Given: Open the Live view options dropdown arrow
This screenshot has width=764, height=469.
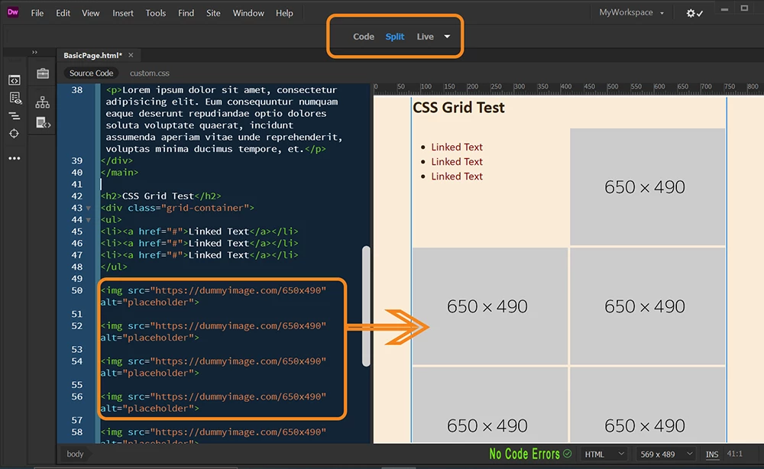Looking at the screenshot, I should coord(447,37).
